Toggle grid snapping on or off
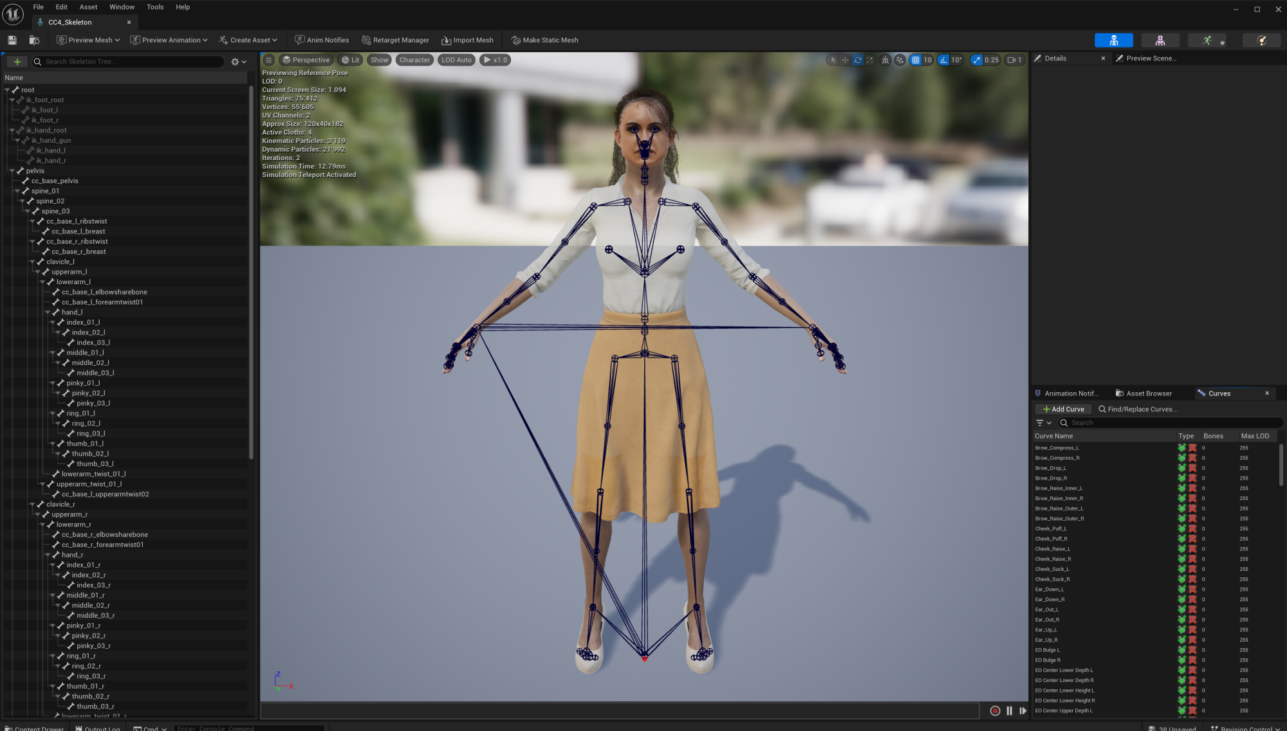The width and height of the screenshot is (1287, 731). click(x=915, y=60)
